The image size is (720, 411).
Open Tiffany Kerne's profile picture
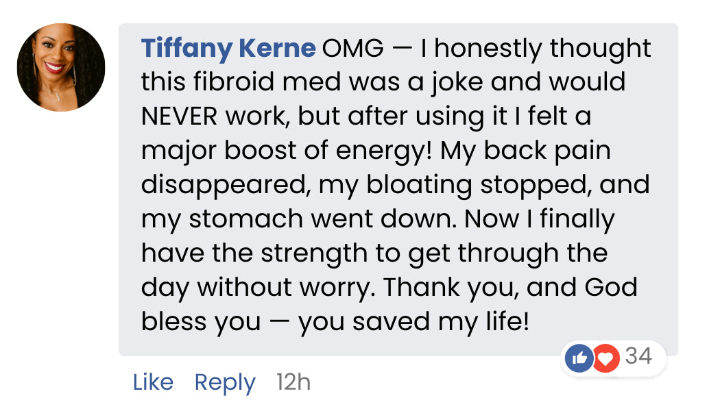coord(61,67)
